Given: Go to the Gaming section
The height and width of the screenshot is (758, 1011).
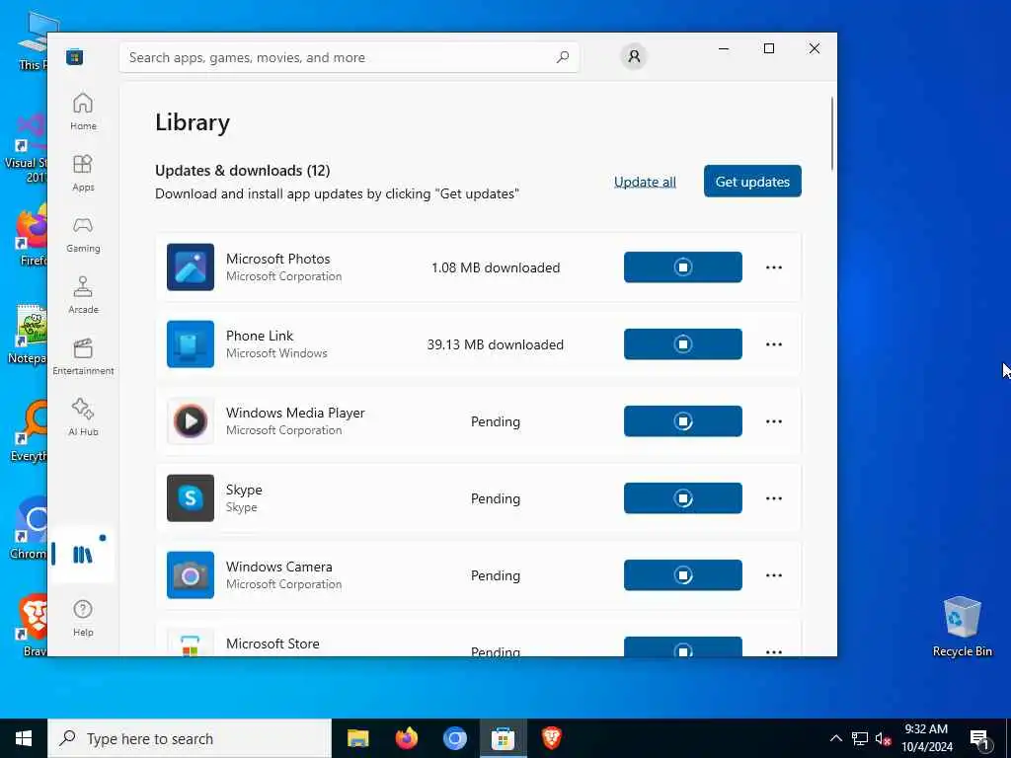Looking at the screenshot, I should pos(83,234).
